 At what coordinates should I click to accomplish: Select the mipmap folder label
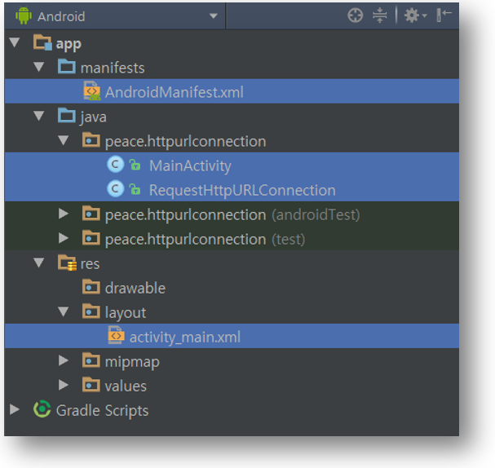click(132, 362)
